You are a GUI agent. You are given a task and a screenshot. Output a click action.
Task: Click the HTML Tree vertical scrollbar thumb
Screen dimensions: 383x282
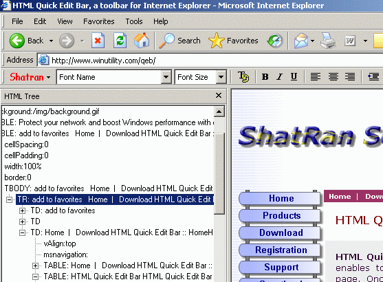pyautogui.click(x=219, y=174)
